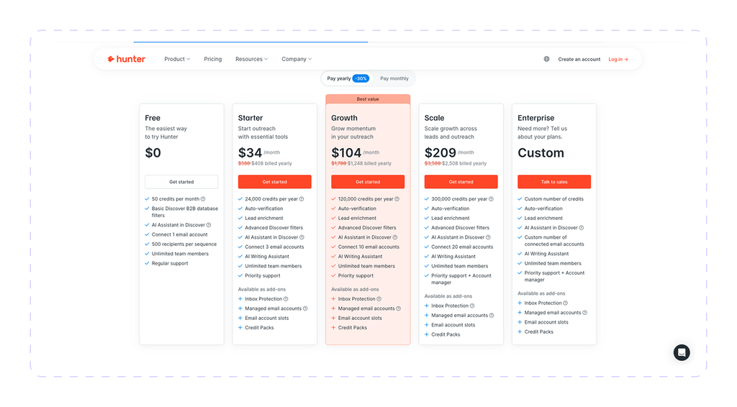Screen dimensions: 737x407
Task: Click Free plan Regular support text
Action: [x=170, y=263]
